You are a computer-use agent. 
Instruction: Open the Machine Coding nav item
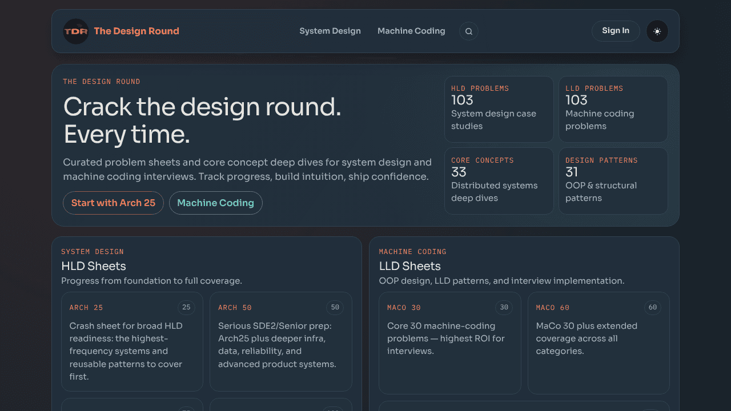[411, 31]
